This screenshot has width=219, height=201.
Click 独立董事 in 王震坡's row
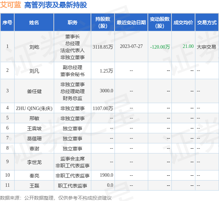click(x=72, y=128)
